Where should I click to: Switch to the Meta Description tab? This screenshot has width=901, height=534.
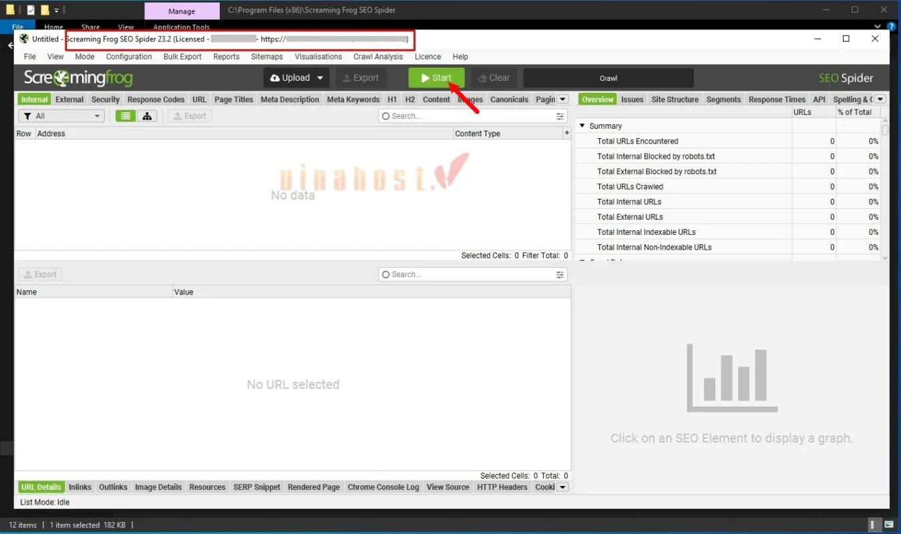[x=290, y=99]
